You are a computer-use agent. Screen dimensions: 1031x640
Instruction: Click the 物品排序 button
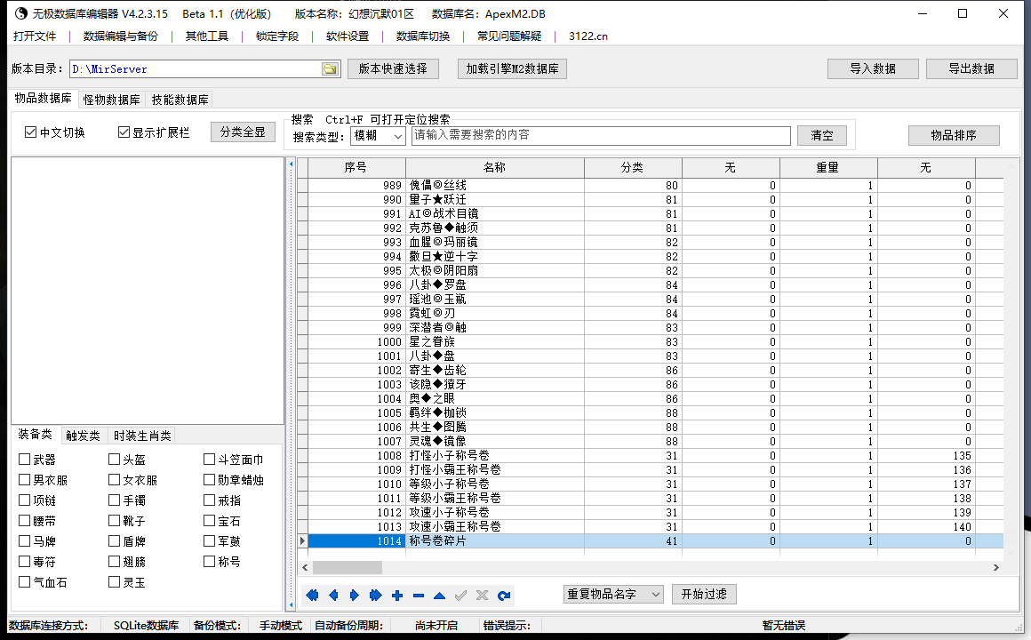coord(954,135)
